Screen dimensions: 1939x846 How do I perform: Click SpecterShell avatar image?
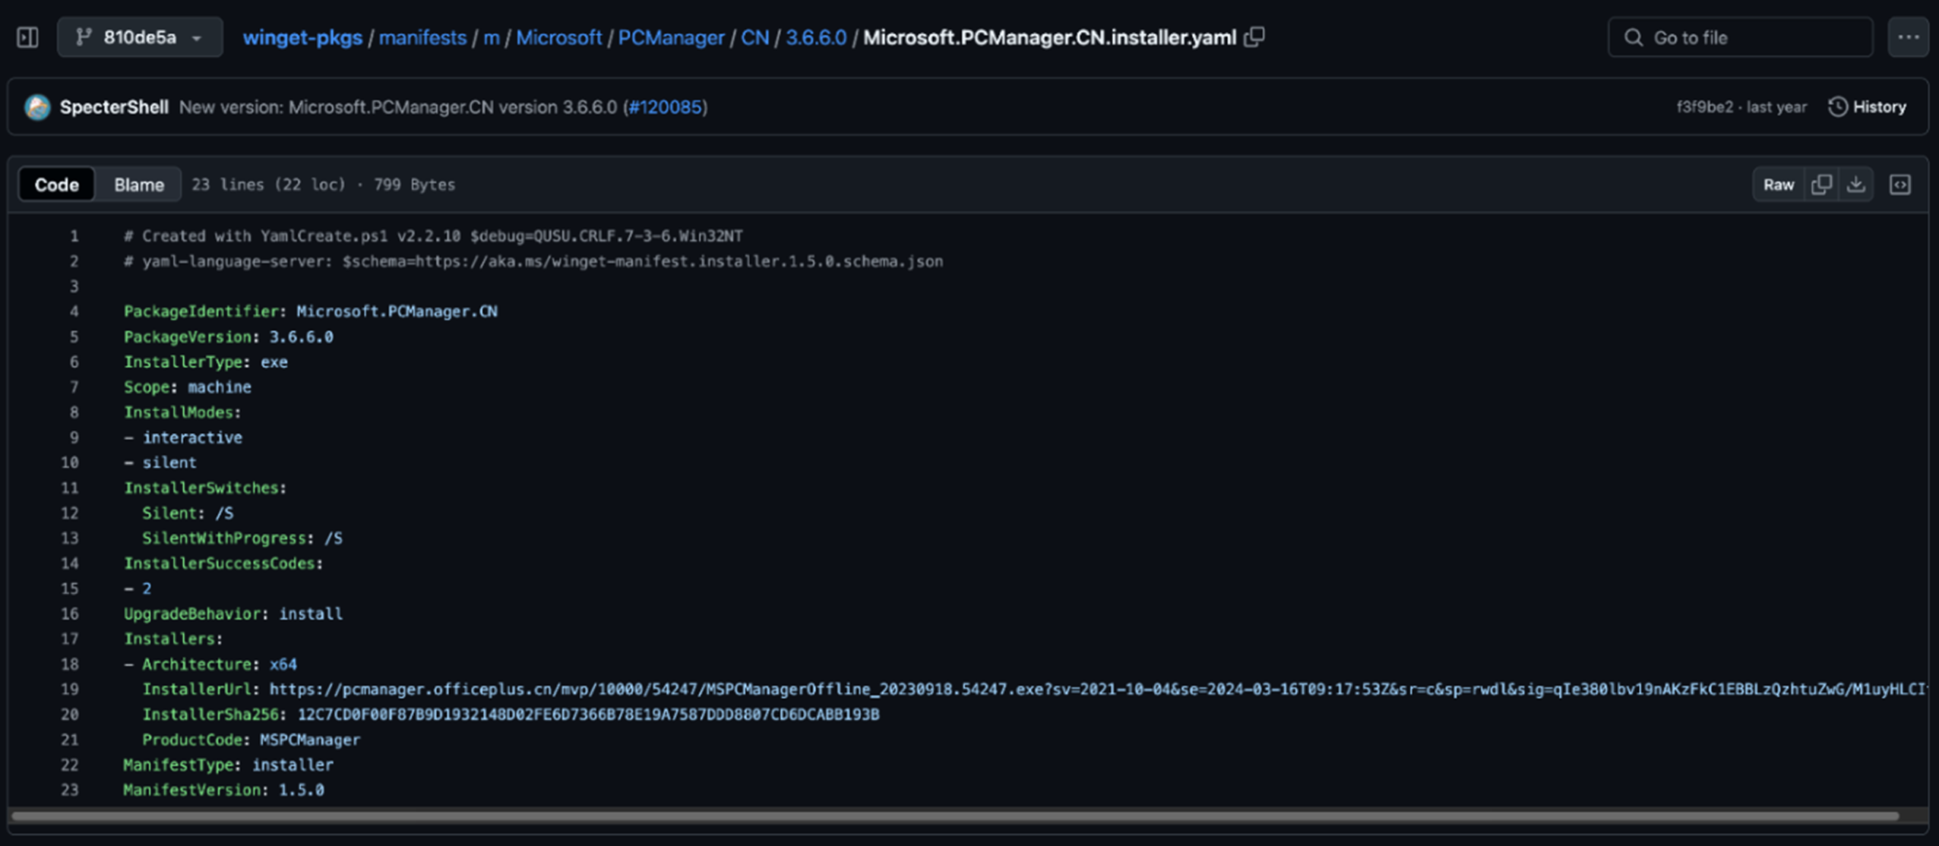click(37, 107)
